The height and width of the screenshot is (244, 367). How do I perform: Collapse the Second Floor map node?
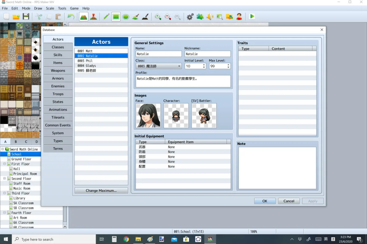coord(5,178)
